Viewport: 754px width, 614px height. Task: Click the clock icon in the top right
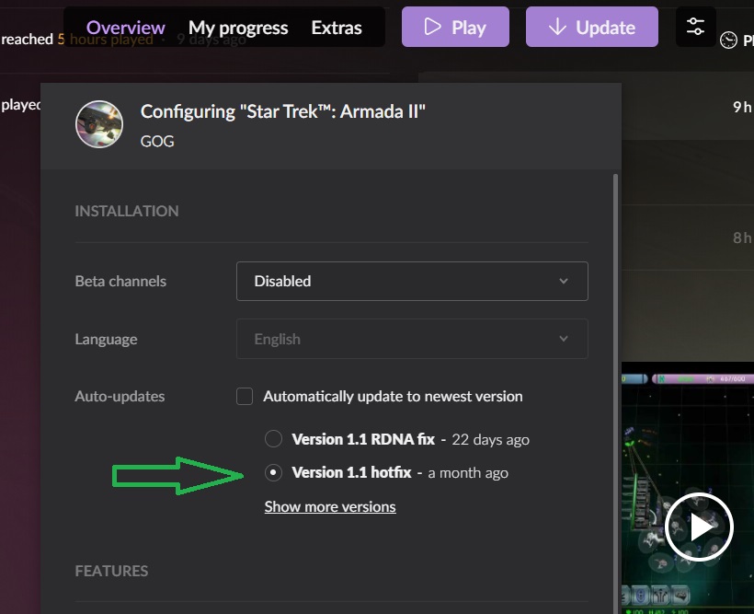pos(728,40)
